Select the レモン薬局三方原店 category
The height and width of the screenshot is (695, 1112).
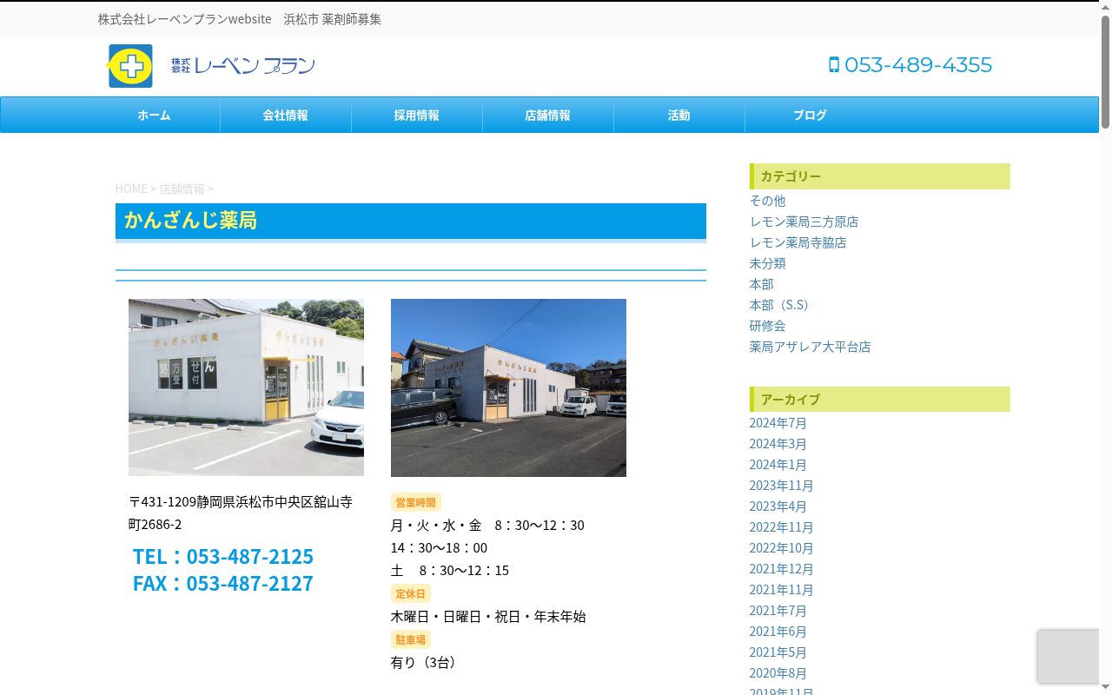(804, 222)
